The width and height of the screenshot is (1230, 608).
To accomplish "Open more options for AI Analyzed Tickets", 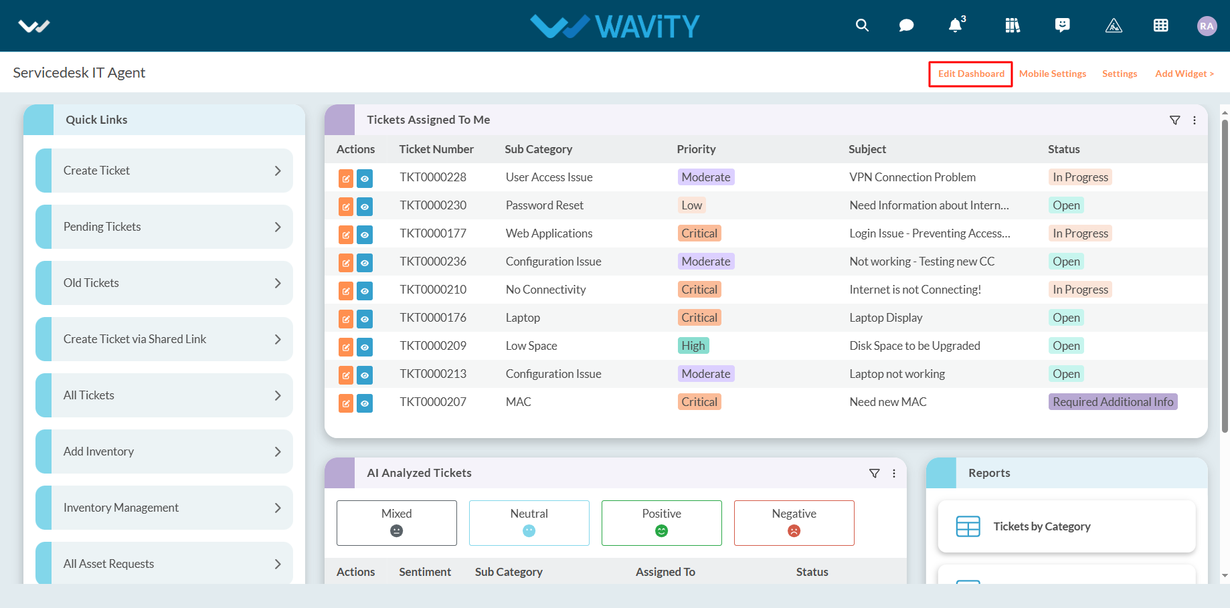I will 894,474.
